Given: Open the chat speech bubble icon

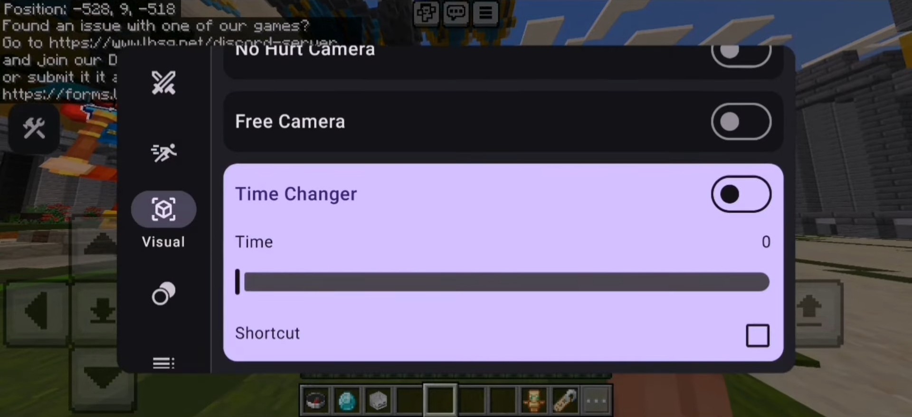Looking at the screenshot, I should click(456, 13).
